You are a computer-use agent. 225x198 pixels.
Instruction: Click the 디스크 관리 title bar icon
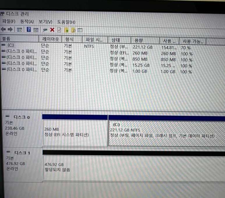(x=2, y=14)
